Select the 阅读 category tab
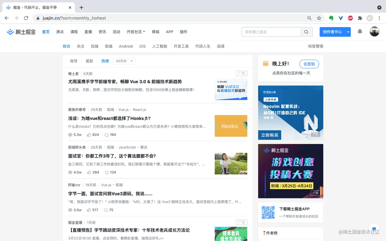 pyautogui.click(x=221, y=46)
